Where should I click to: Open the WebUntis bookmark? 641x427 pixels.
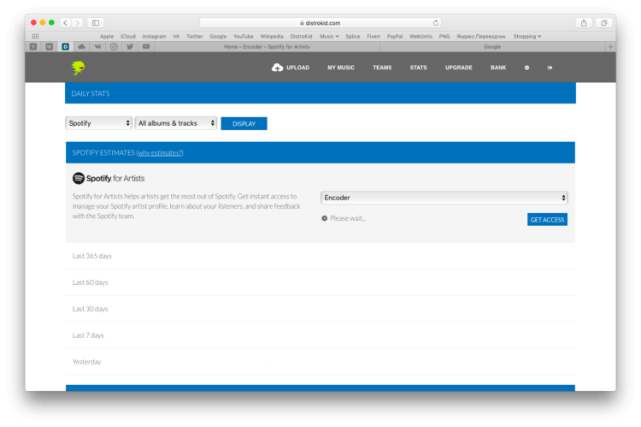click(420, 37)
